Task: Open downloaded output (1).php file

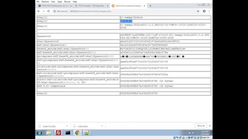Action: (49, 126)
